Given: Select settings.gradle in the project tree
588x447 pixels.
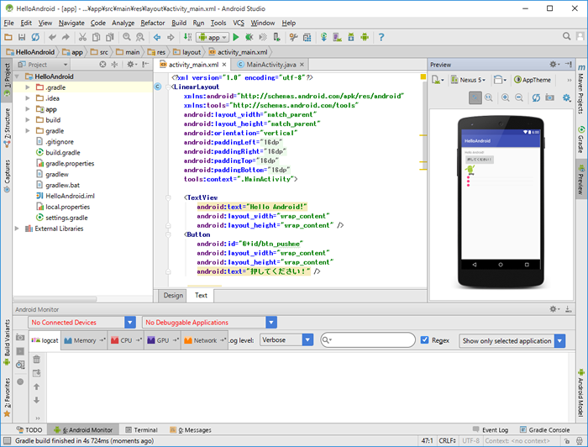Looking at the screenshot, I should (66, 218).
